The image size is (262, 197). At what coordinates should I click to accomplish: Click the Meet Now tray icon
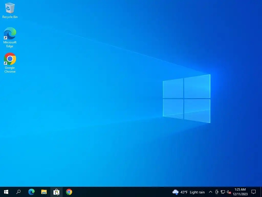tap(217, 192)
